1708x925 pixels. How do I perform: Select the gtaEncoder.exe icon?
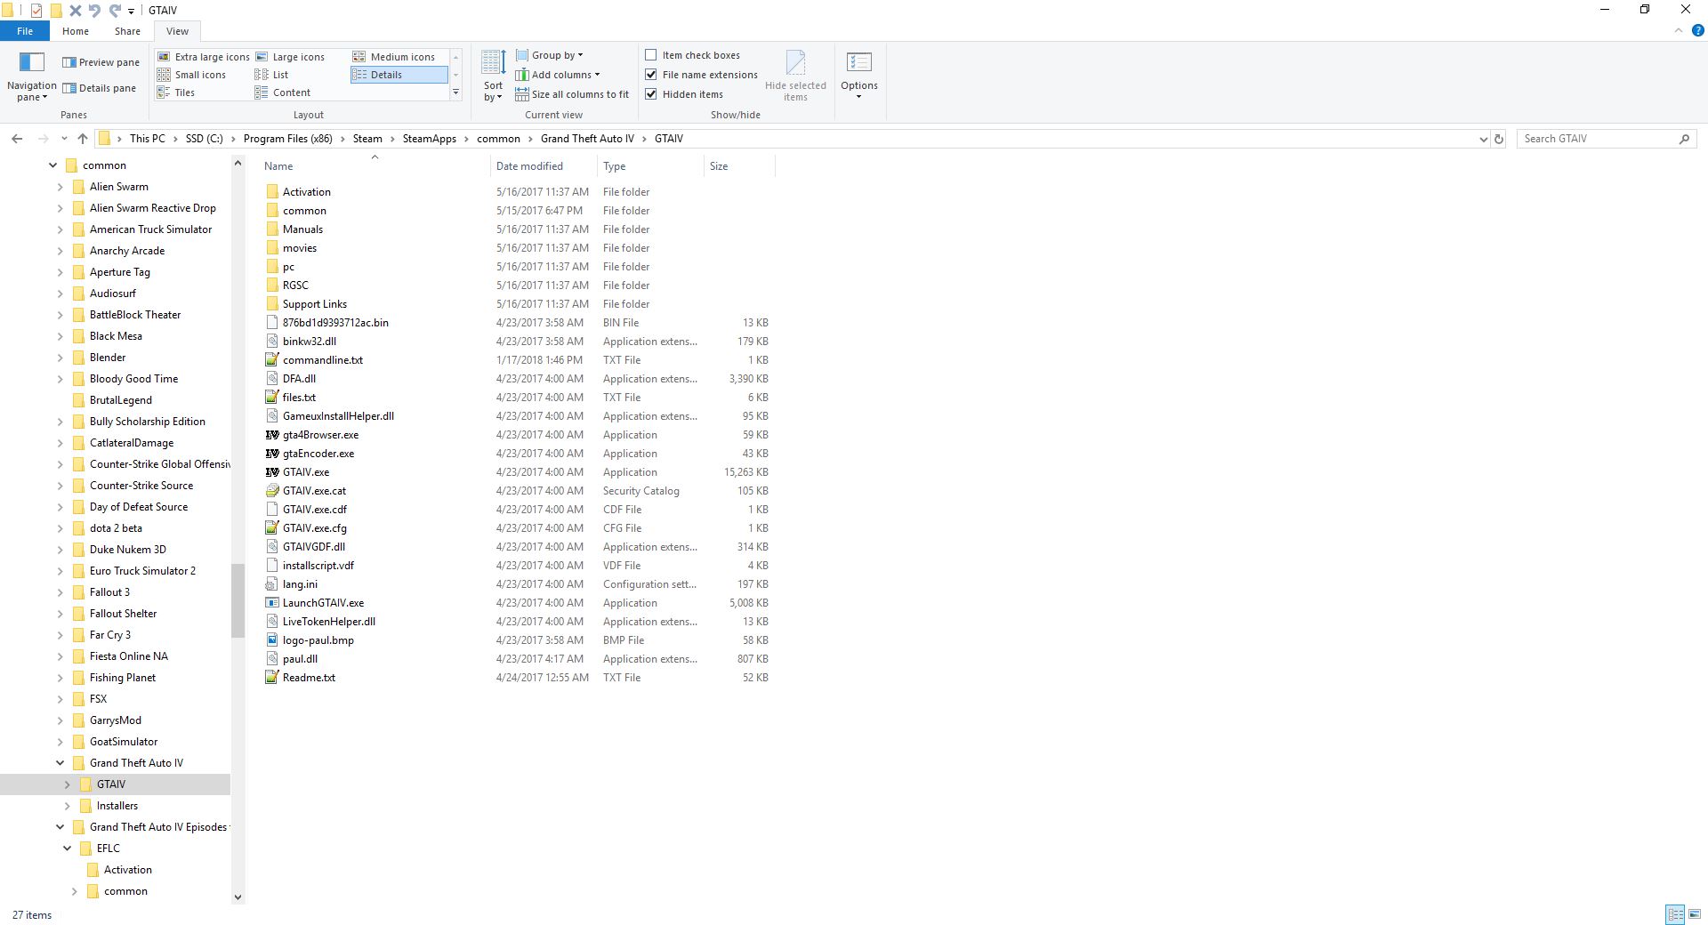click(x=272, y=454)
